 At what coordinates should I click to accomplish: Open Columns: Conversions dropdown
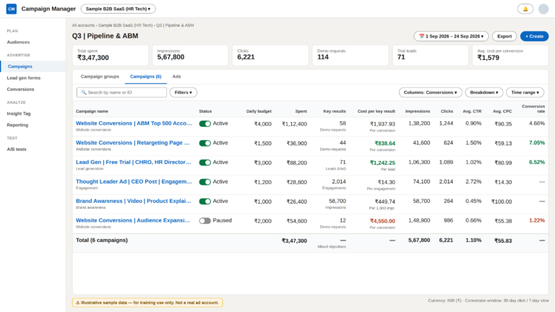431,92
